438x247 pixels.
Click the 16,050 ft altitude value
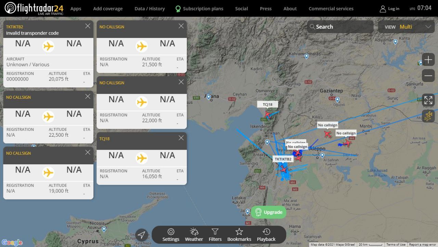[152, 177]
